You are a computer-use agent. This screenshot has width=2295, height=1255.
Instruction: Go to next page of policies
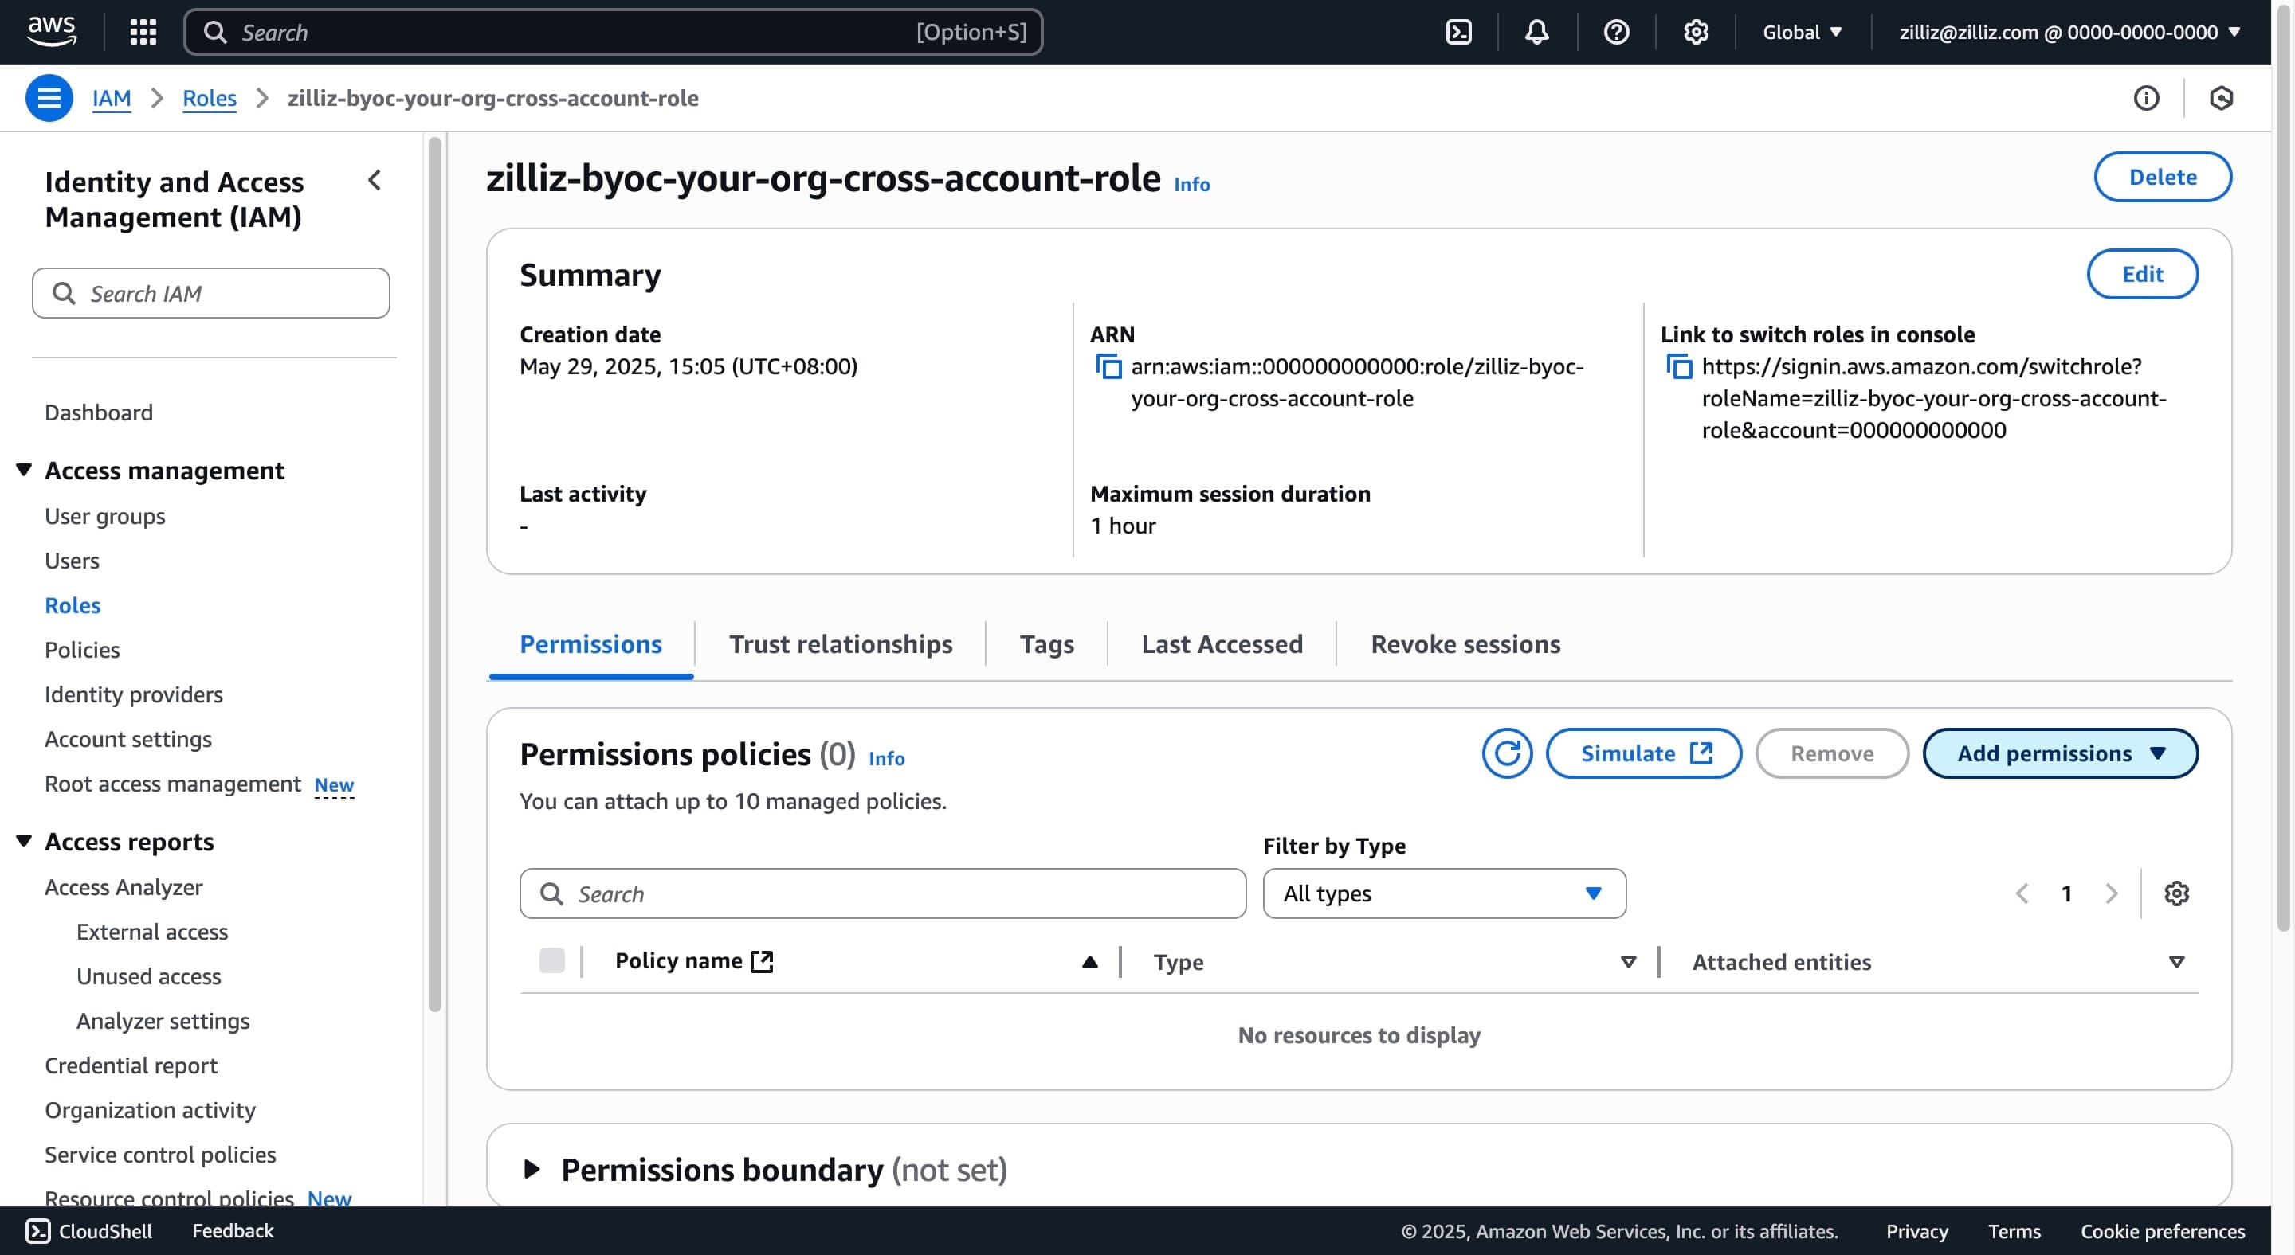(2111, 893)
